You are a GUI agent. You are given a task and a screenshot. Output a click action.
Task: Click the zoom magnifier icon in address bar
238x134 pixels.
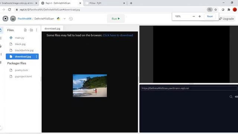[x=210, y=9]
